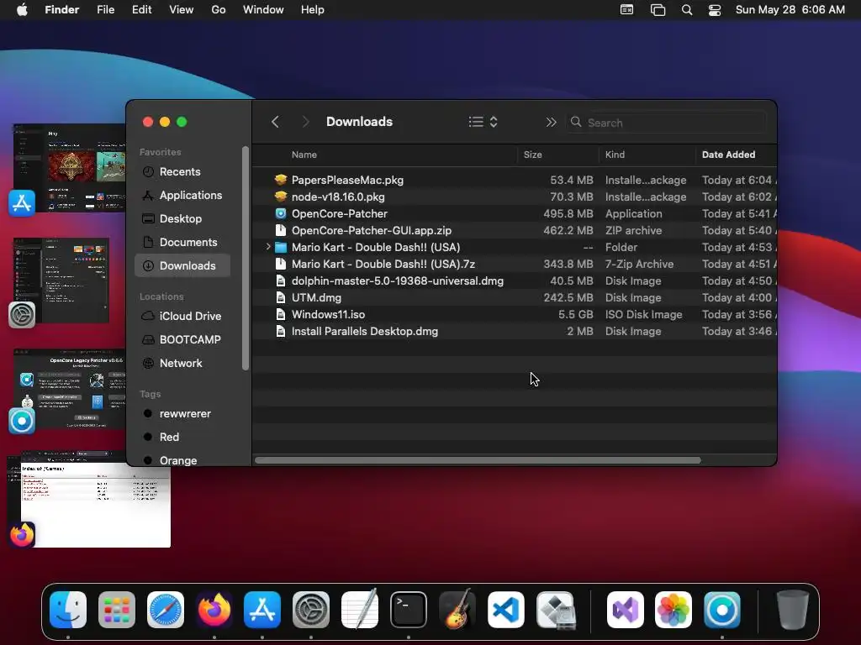Sort by Name column header
This screenshot has height=645, width=861.
click(304, 155)
